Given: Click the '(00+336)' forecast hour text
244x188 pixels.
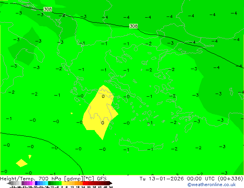Looking at the screenshot, I should point(231,179).
